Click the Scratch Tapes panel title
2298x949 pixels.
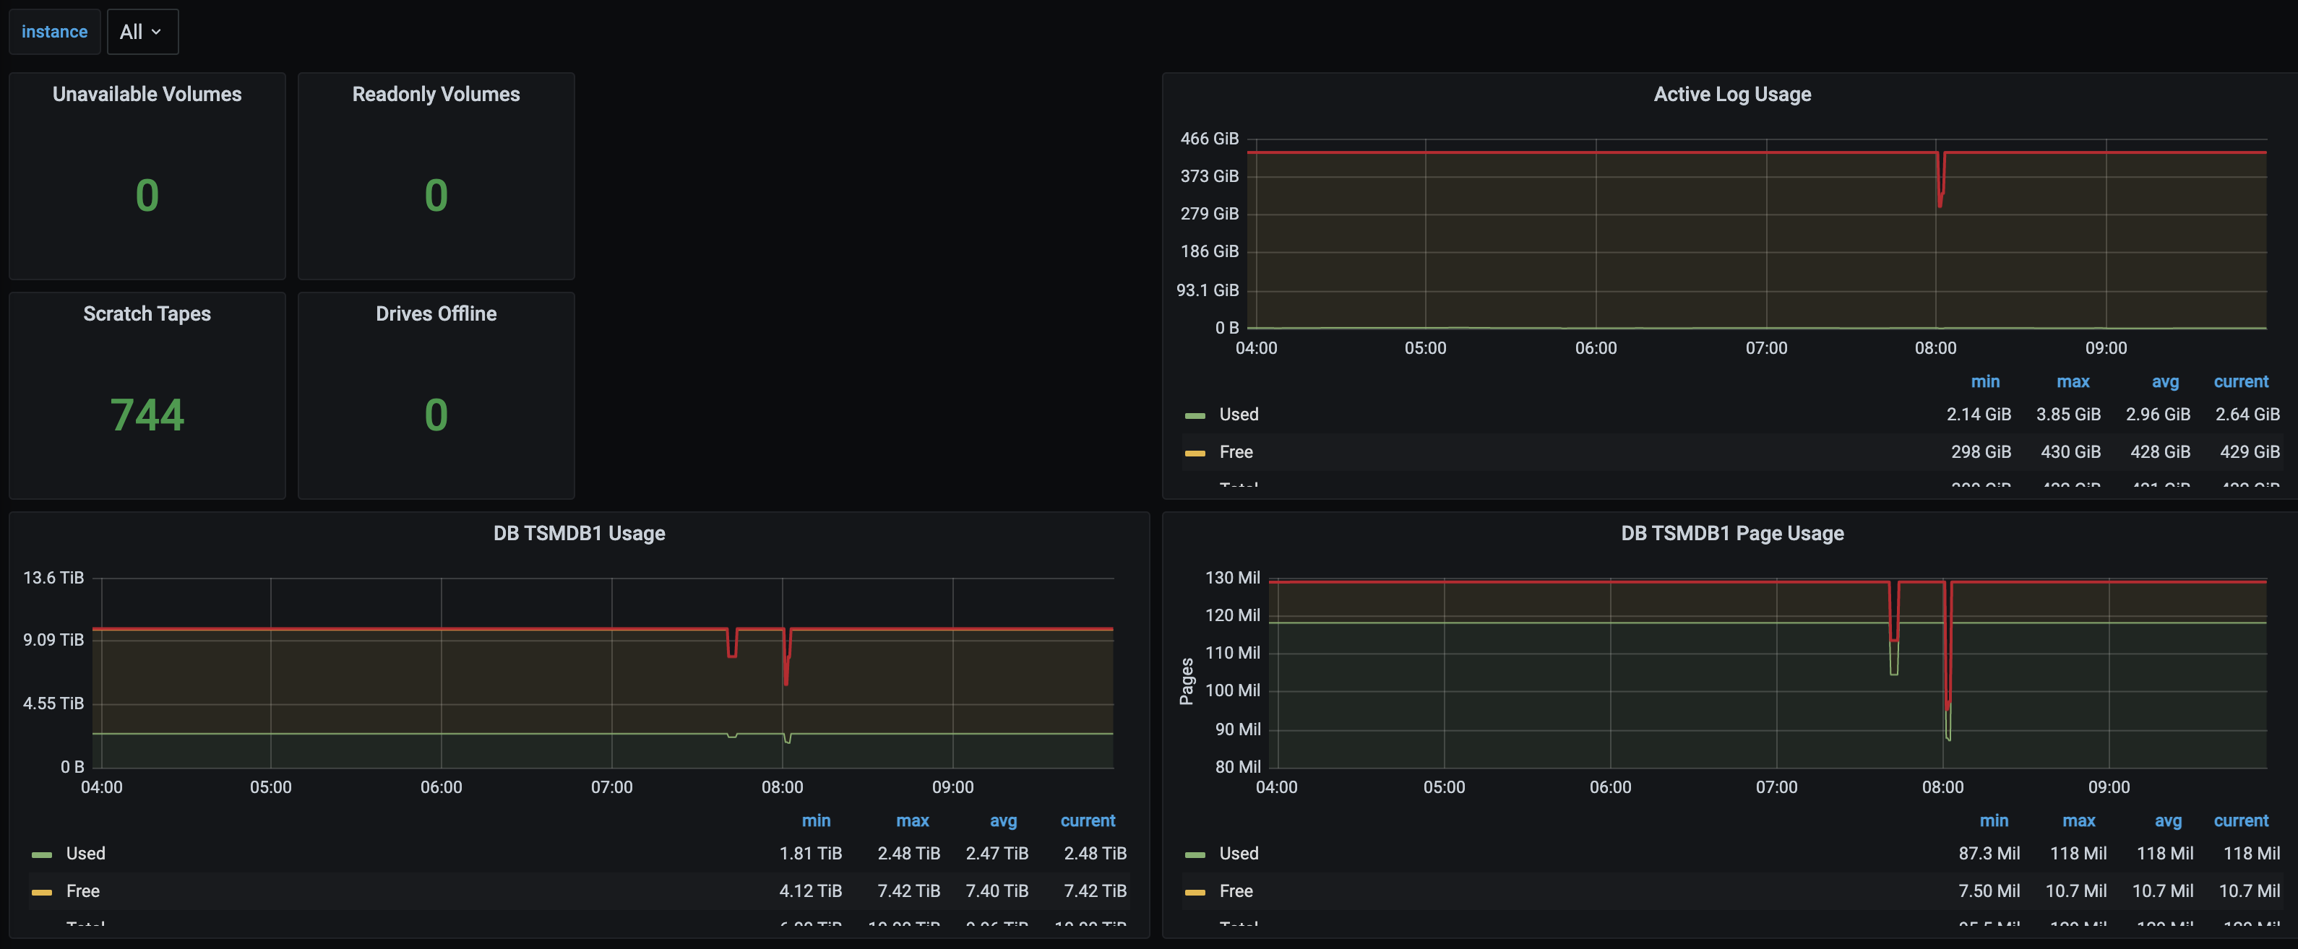click(x=147, y=314)
